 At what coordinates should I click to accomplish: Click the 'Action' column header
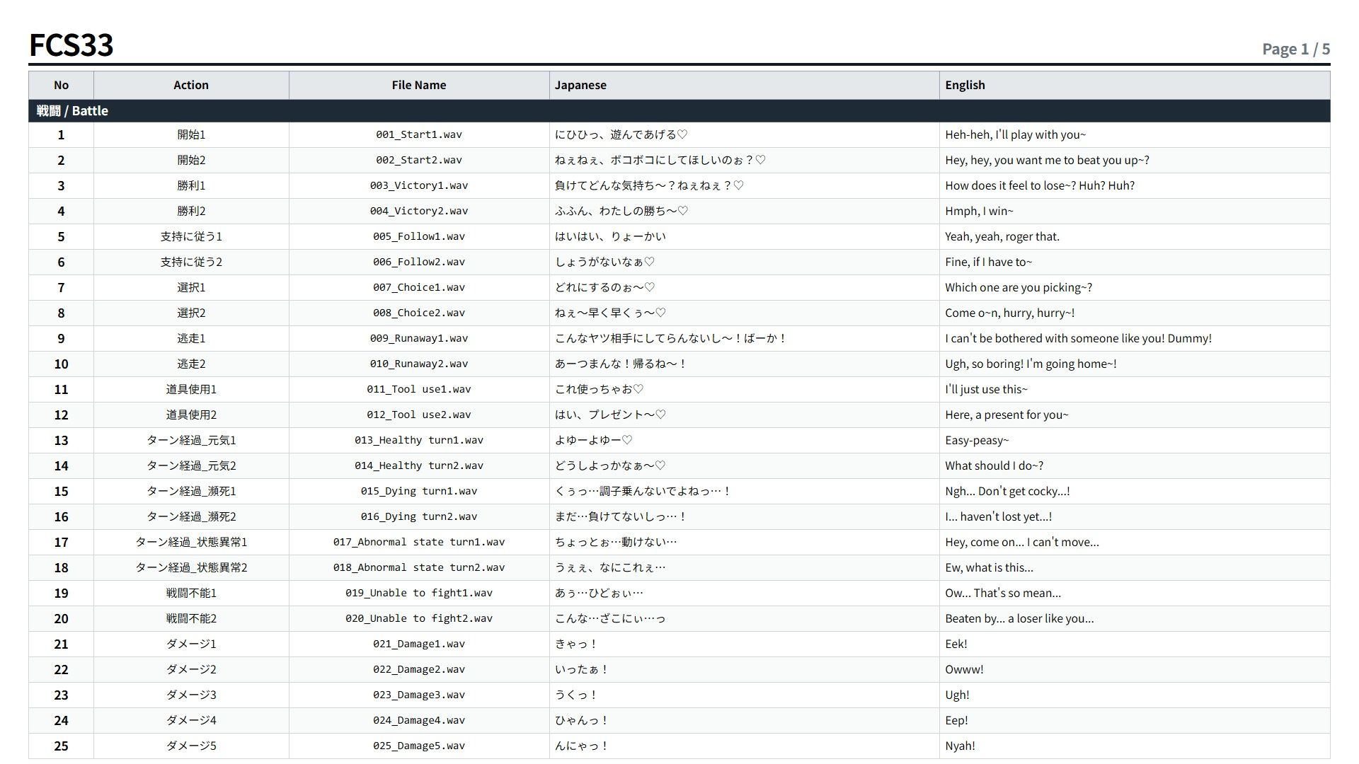coord(191,85)
